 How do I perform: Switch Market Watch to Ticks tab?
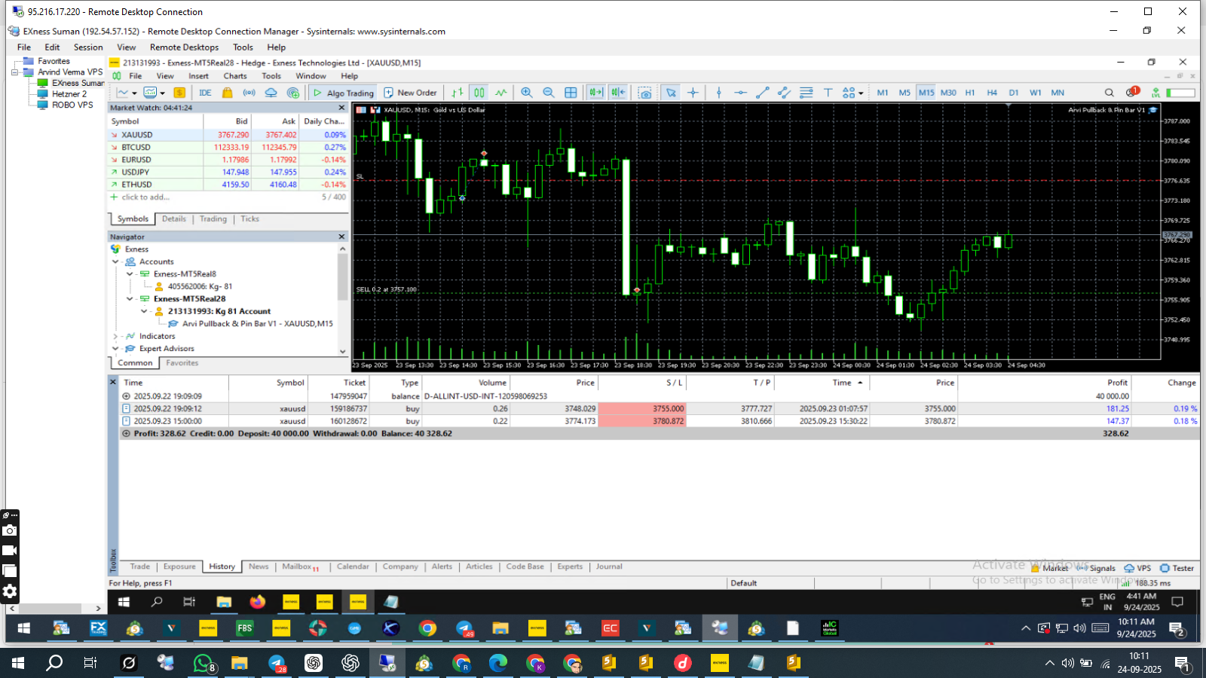(x=250, y=219)
